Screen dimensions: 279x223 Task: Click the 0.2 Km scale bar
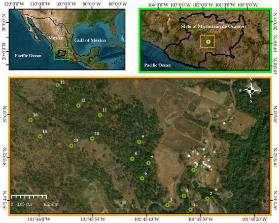[29, 197]
